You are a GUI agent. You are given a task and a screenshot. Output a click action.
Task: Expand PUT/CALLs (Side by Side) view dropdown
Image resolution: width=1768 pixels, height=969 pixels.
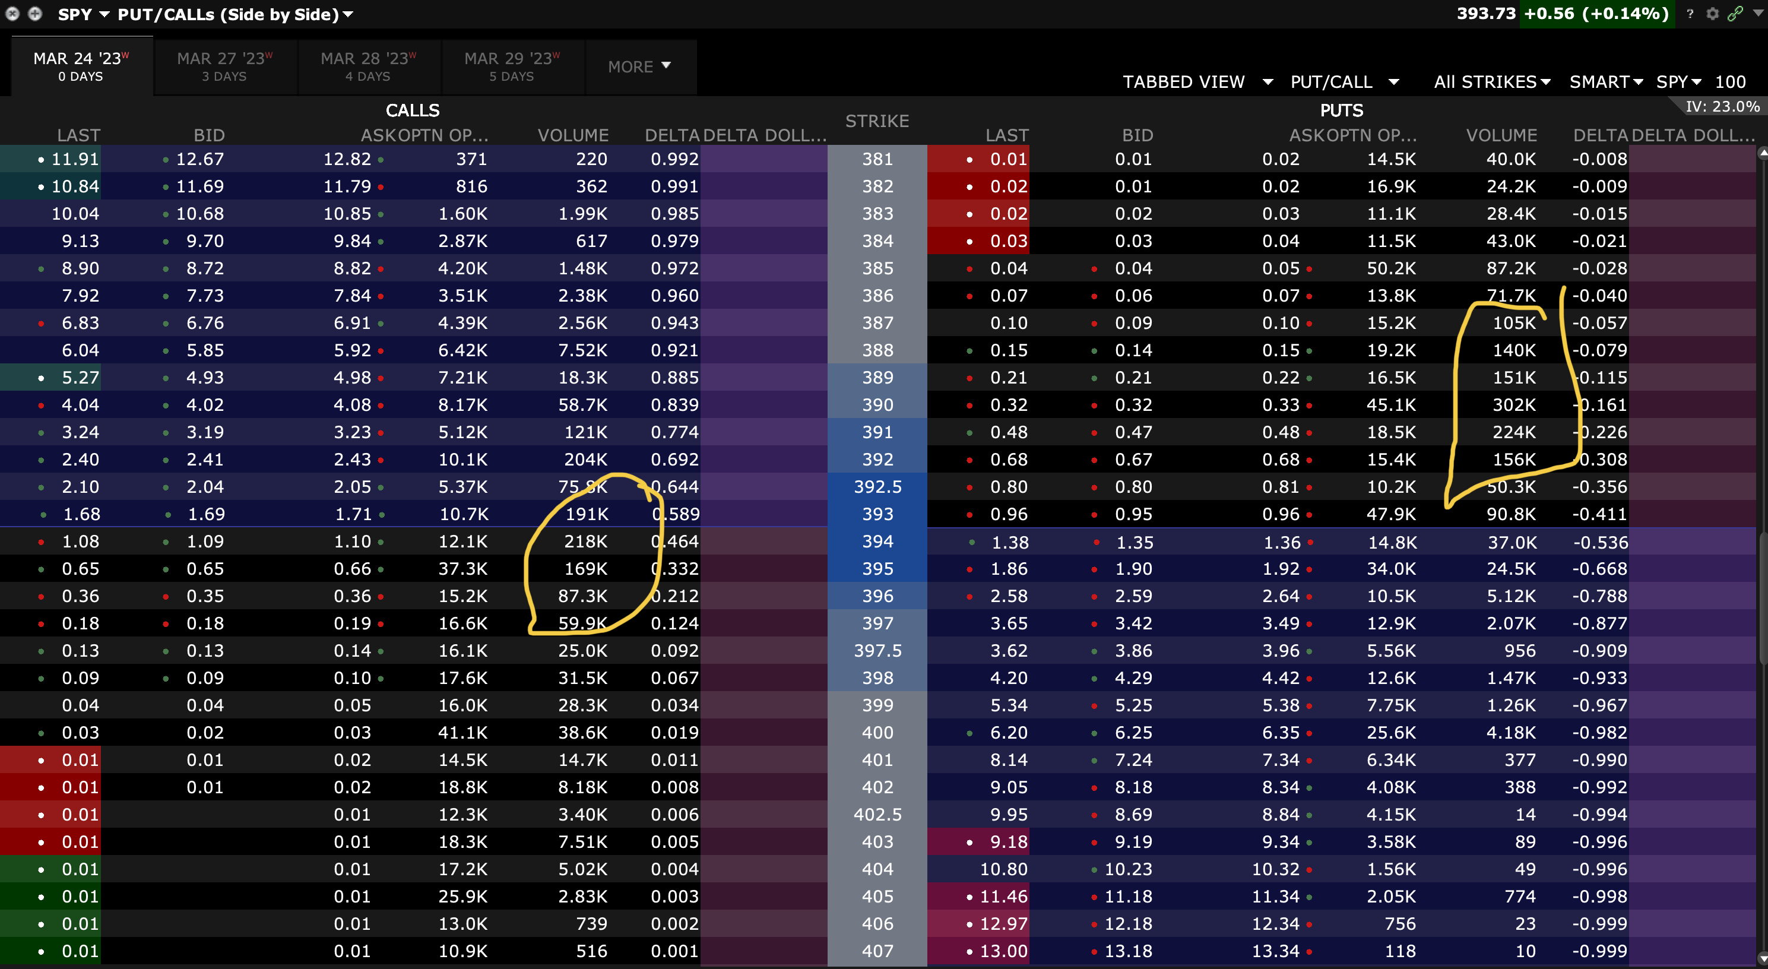tap(348, 14)
